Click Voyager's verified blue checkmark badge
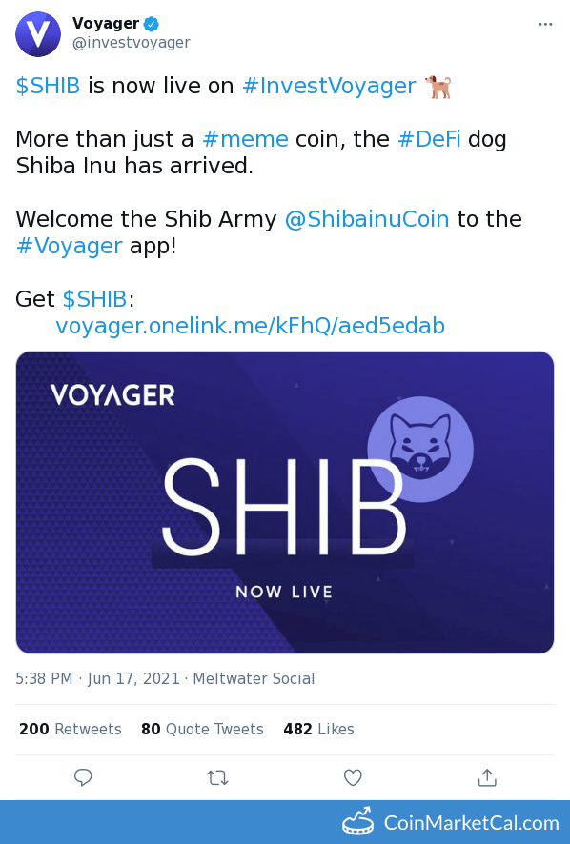Viewport: 570px width, 844px height. [150, 25]
